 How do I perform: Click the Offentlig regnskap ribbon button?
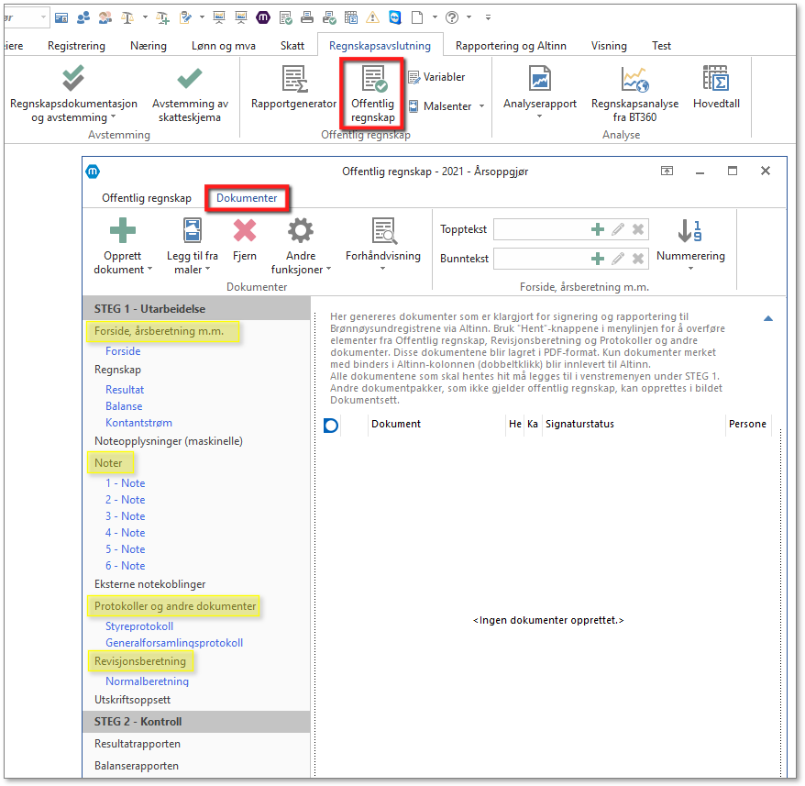[x=373, y=95]
